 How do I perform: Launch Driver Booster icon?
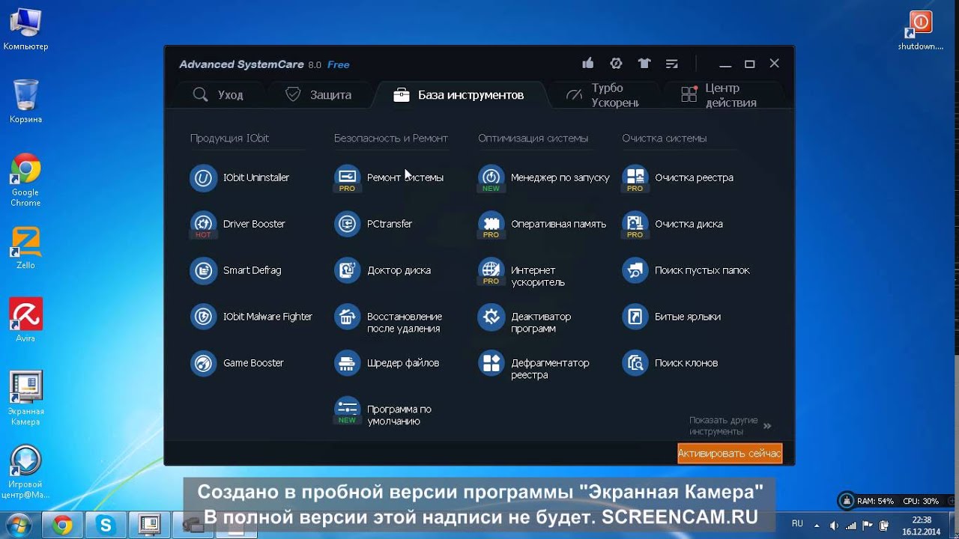pos(203,225)
